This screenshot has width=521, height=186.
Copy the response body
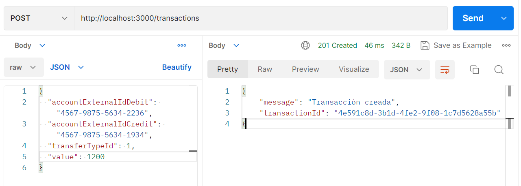[x=475, y=70]
